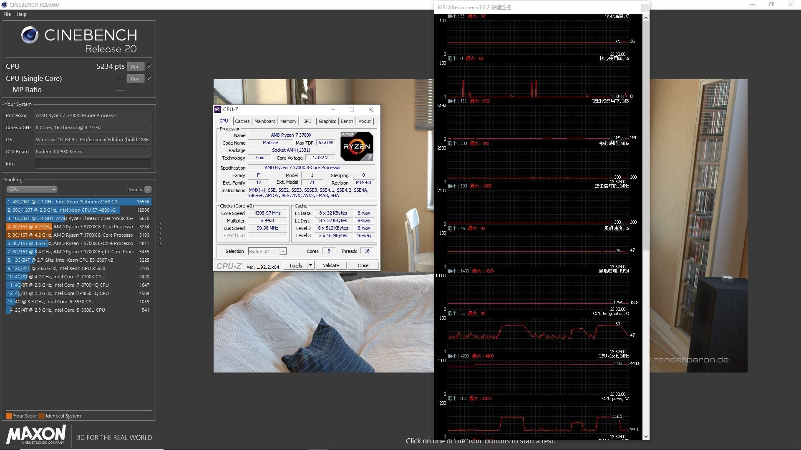801x450 pixels.
Task: Open the File menu in Cinebench
Action: [7, 14]
